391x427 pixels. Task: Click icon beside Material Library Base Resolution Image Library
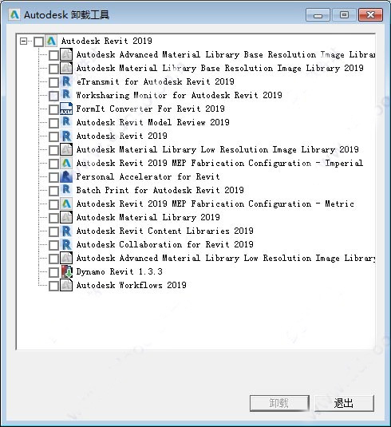[66, 68]
